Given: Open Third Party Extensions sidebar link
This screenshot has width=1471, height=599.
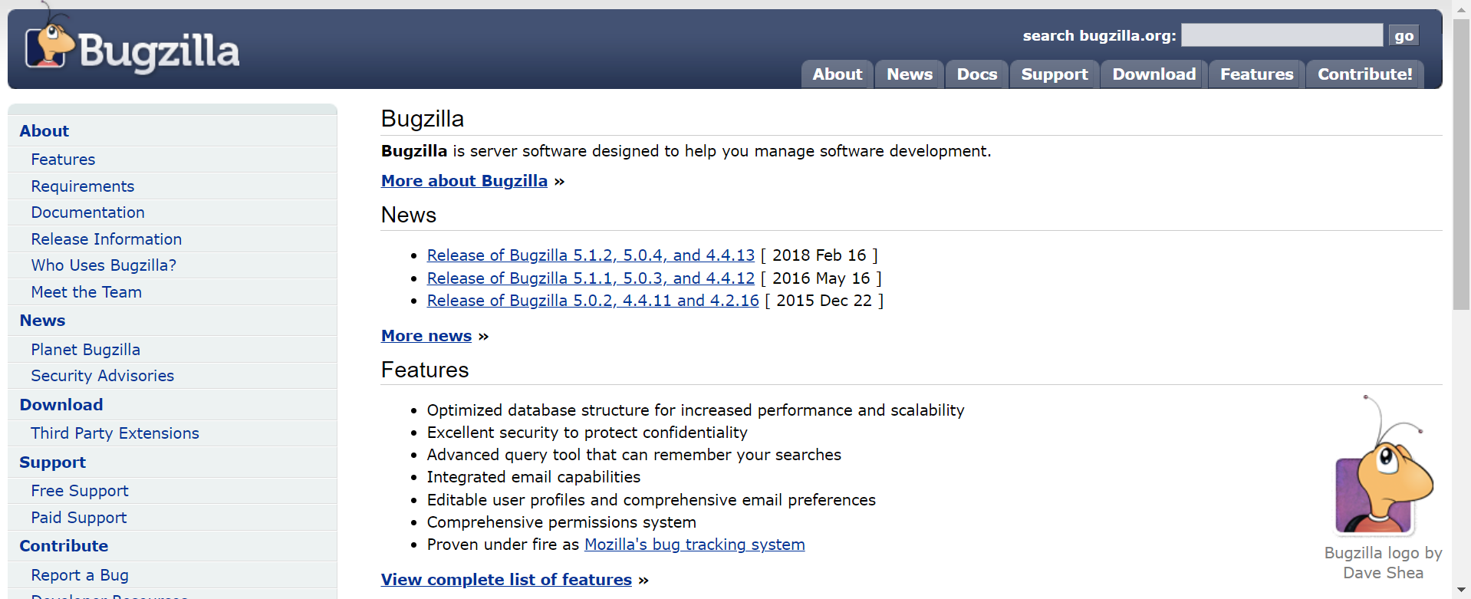Looking at the screenshot, I should tap(115, 433).
